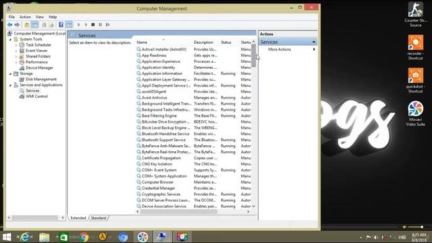Image resolution: width=432 pixels, height=243 pixels.
Task: Open the Windows Start button
Action: 7,237
